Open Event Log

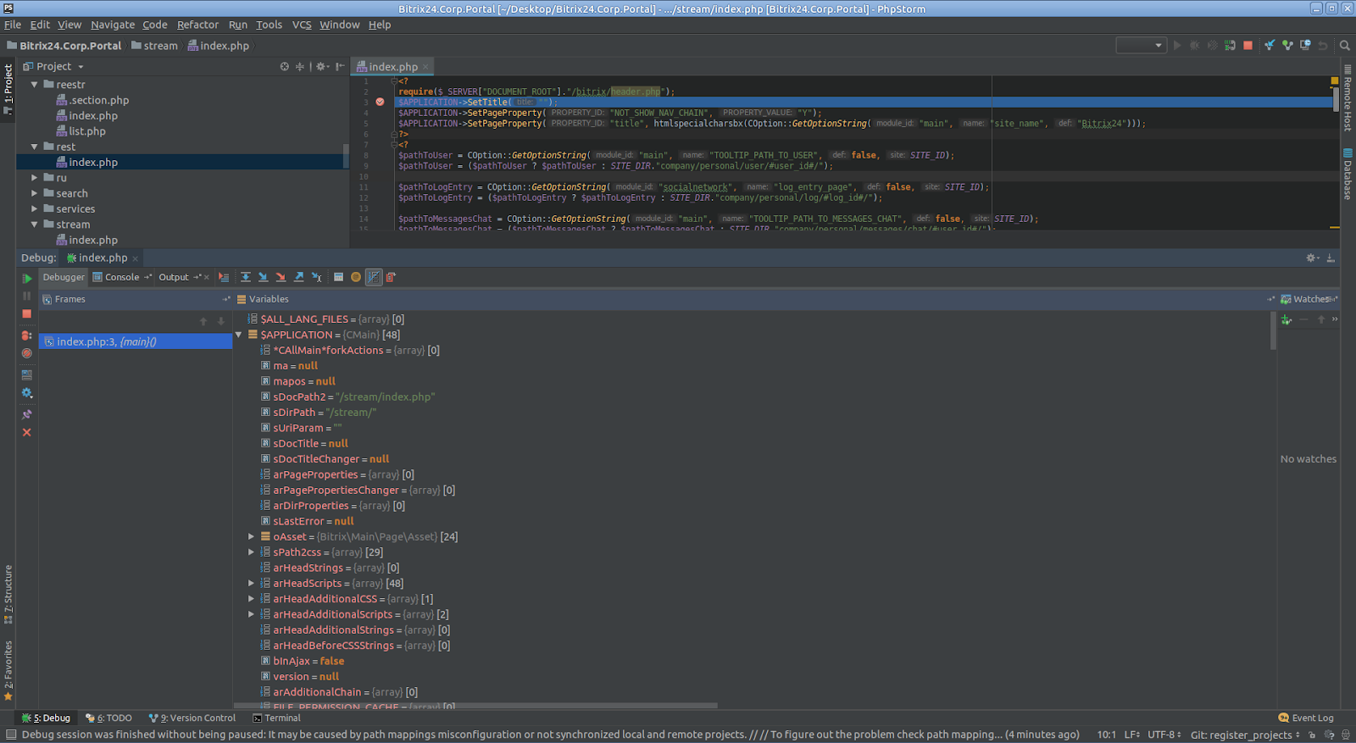coord(1306,718)
